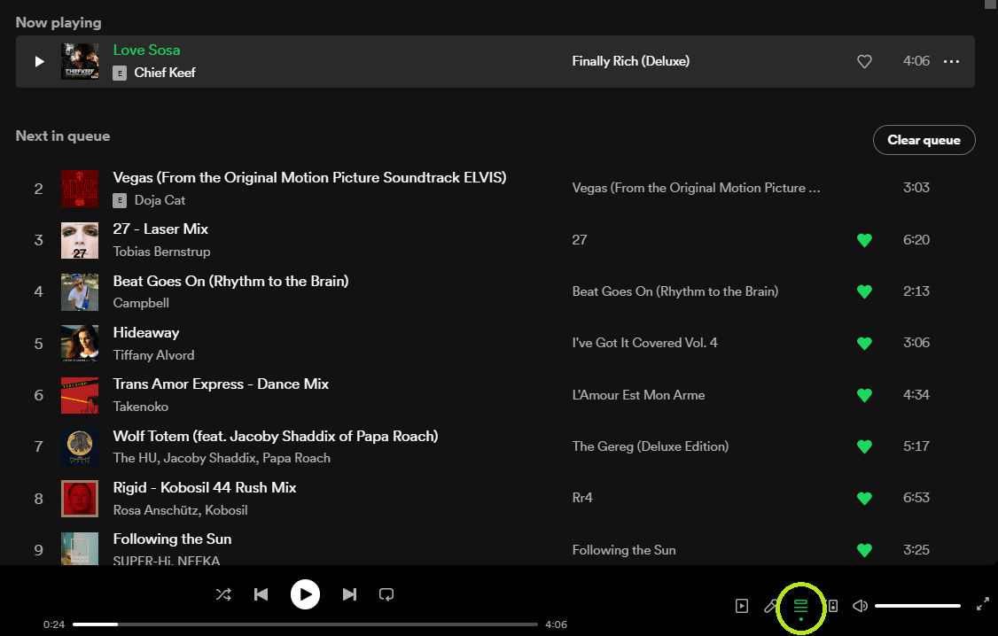
Task: Enter full screen with the expand icon
Action: tap(983, 604)
